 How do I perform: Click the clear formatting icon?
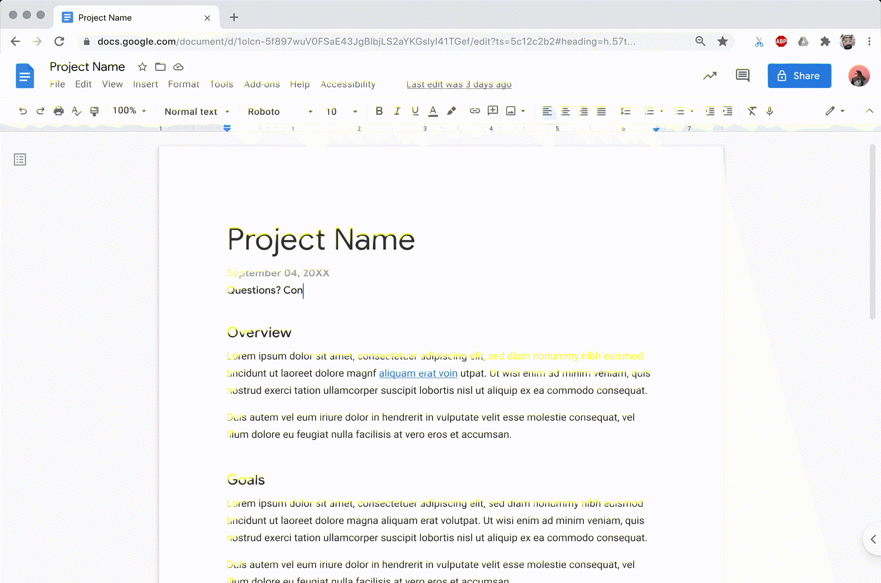(751, 111)
